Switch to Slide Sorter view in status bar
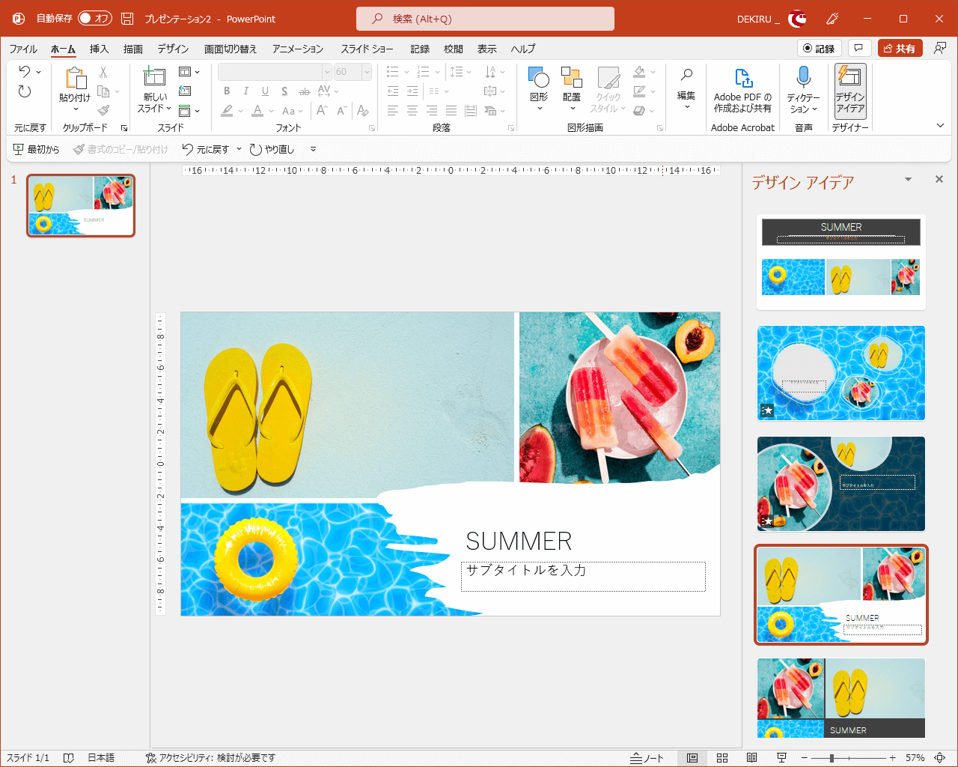The height and width of the screenshot is (767, 958). pos(722,758)
